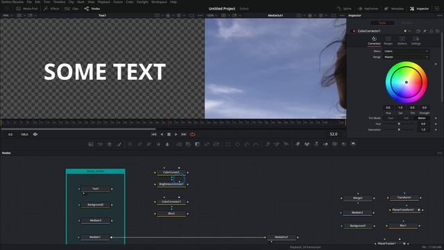Add a Fast Noise node from toolbar
444x250 pixels.
[x=100, y=144]
